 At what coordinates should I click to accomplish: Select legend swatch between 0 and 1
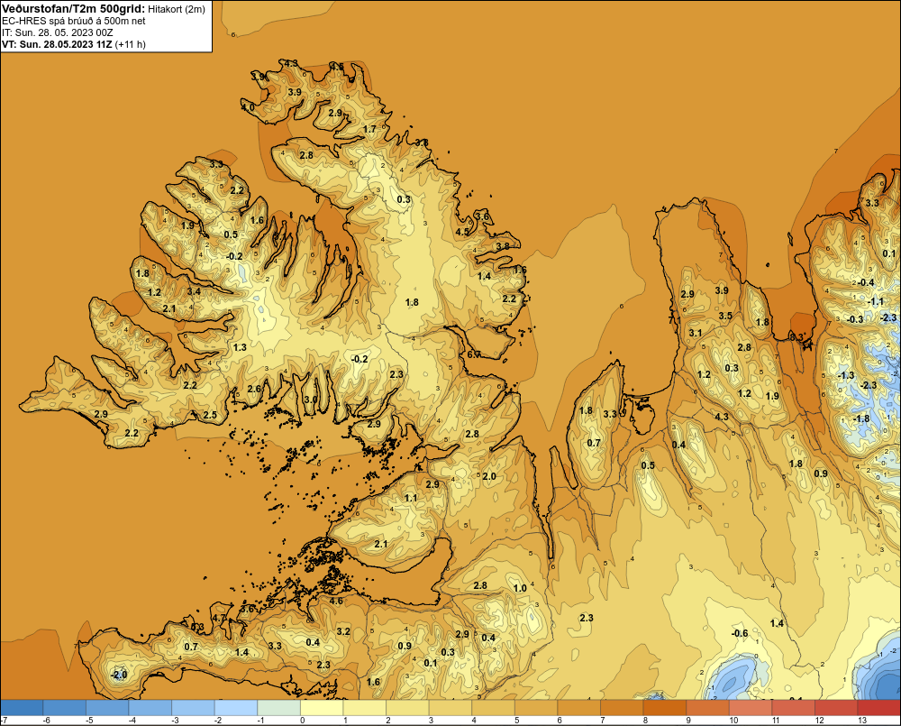(322, 707)
